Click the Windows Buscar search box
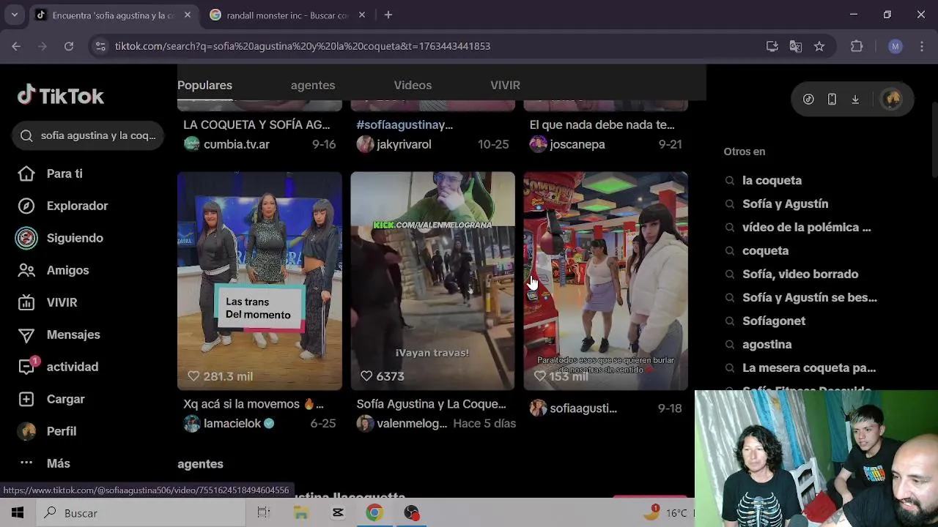 coord(141,513)
